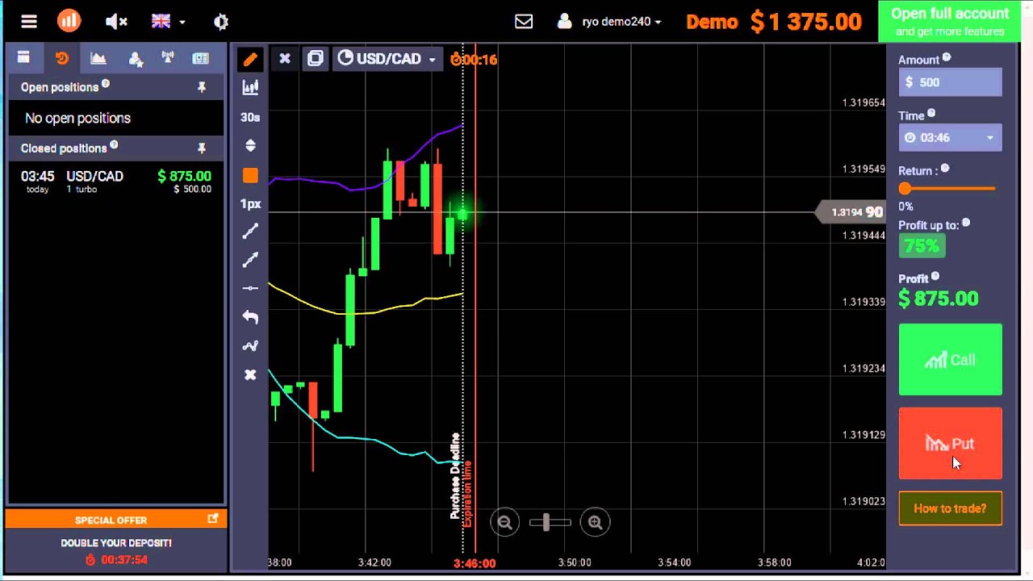Close the USD/CAD chart tab
The height and width of the screenshot is (581, 1033).
285,58
